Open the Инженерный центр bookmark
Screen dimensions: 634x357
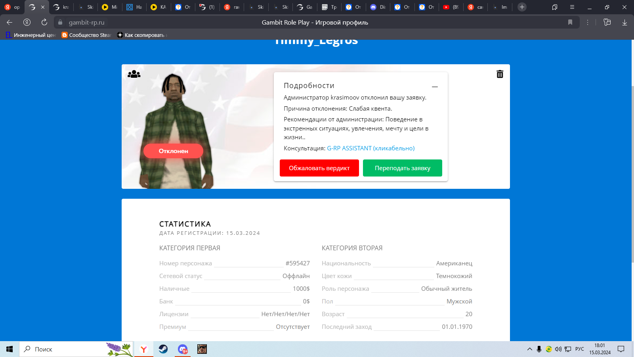31,35
